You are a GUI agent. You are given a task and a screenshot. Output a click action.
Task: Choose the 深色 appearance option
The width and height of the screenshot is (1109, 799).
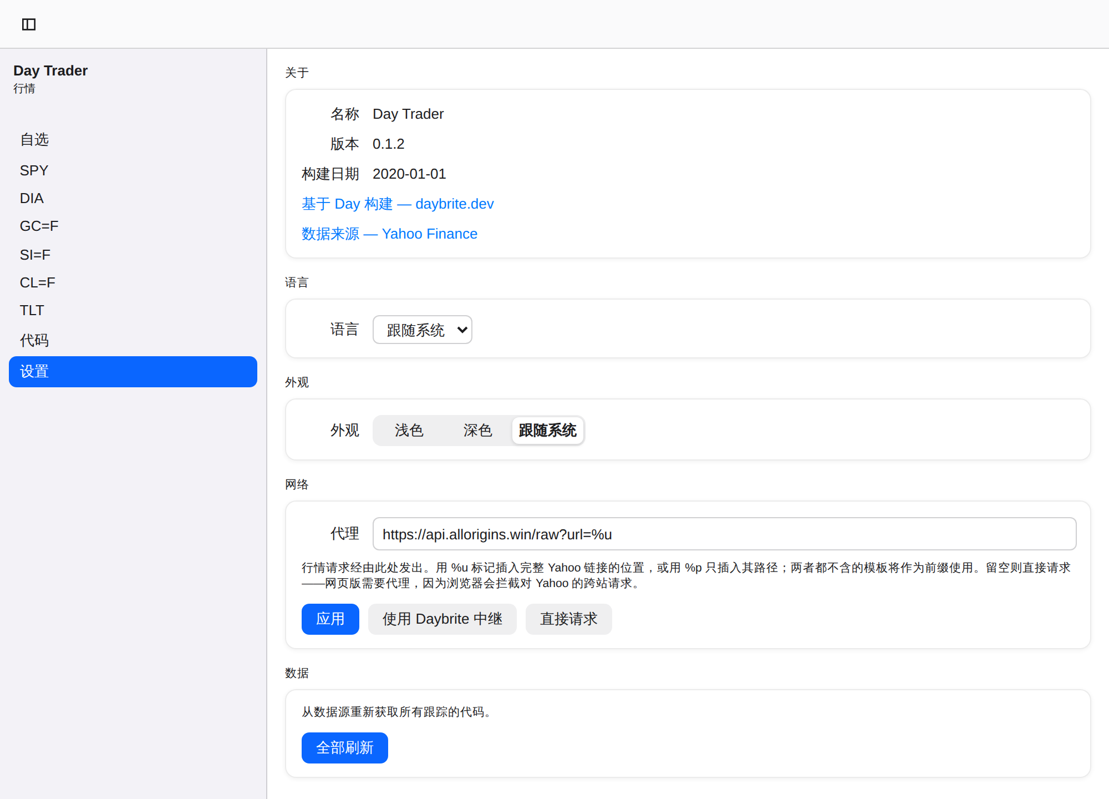click(478, 430)
